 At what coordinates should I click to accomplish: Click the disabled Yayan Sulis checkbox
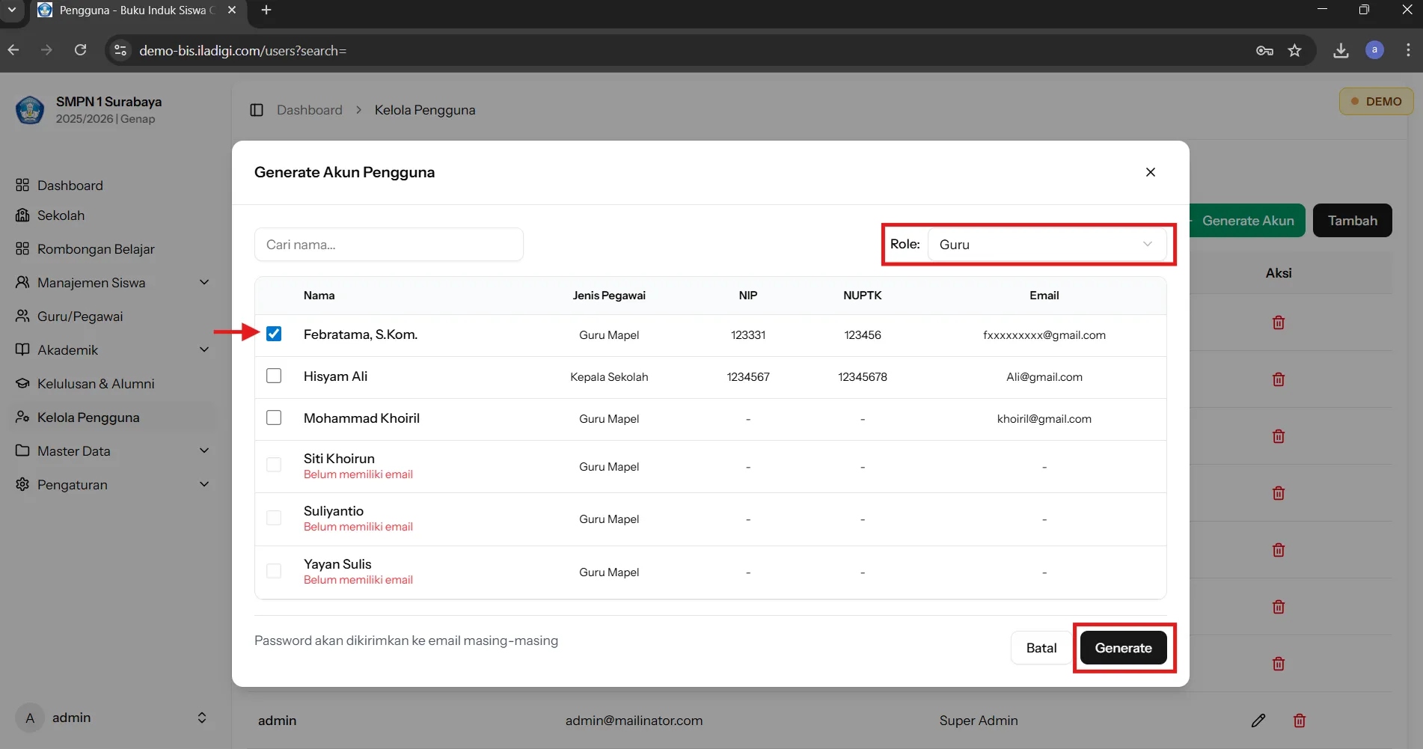click(x=274, y=571)
